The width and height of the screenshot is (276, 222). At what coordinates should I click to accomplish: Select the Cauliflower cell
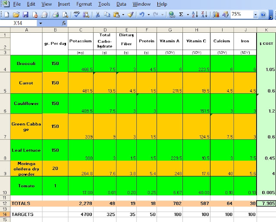tap(26, 103)
